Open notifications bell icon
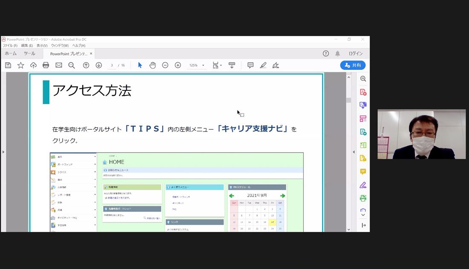Image resolution: width=469 pixels, height=269 pixels. click(x=337, y=54)
